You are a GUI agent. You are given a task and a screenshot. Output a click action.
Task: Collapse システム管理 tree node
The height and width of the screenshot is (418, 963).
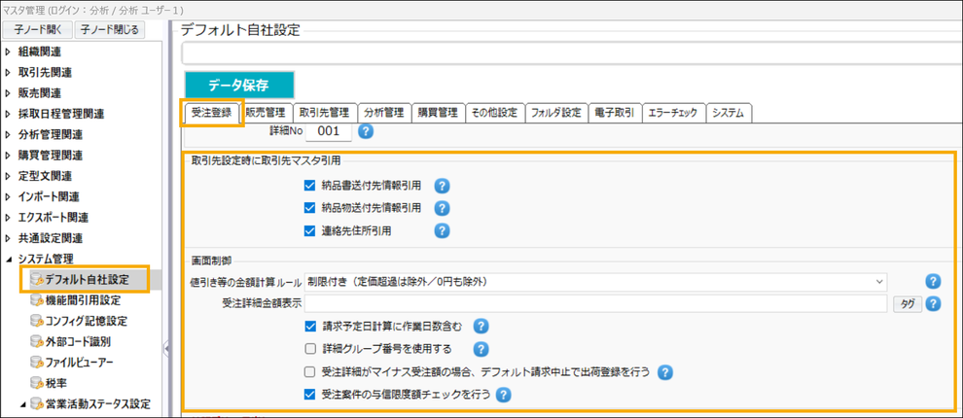point(9,259)
